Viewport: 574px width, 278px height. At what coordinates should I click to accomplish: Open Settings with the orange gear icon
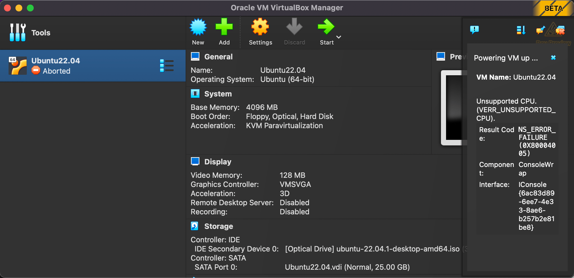260,27
